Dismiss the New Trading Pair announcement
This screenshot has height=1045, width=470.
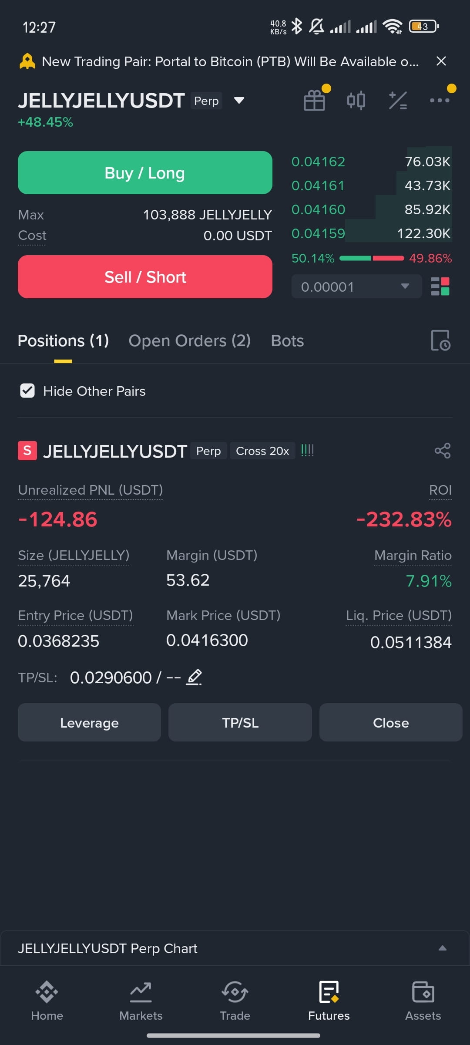coord(441,61)
